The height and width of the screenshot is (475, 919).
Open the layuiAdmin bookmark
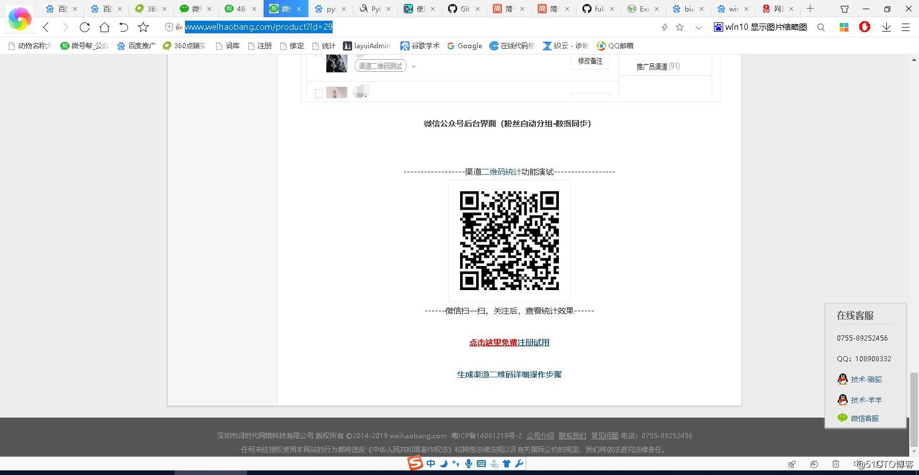[366, 45]
